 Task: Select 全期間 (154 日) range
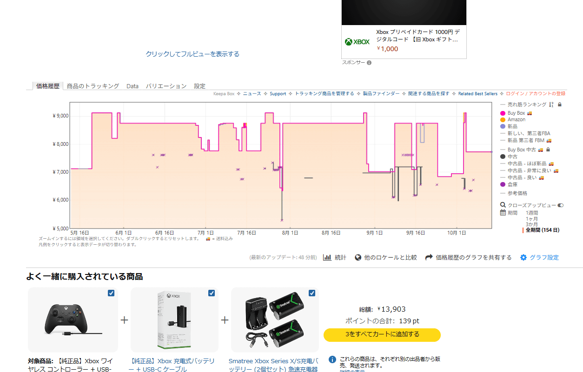pyautogui.click(x=543, y=230)
